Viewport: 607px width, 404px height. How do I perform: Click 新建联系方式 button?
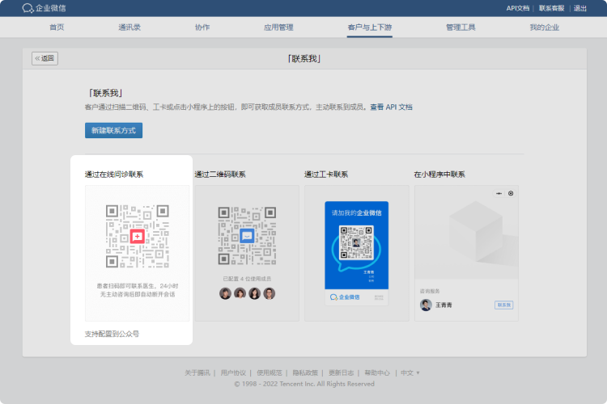click(x=114, y=130)
